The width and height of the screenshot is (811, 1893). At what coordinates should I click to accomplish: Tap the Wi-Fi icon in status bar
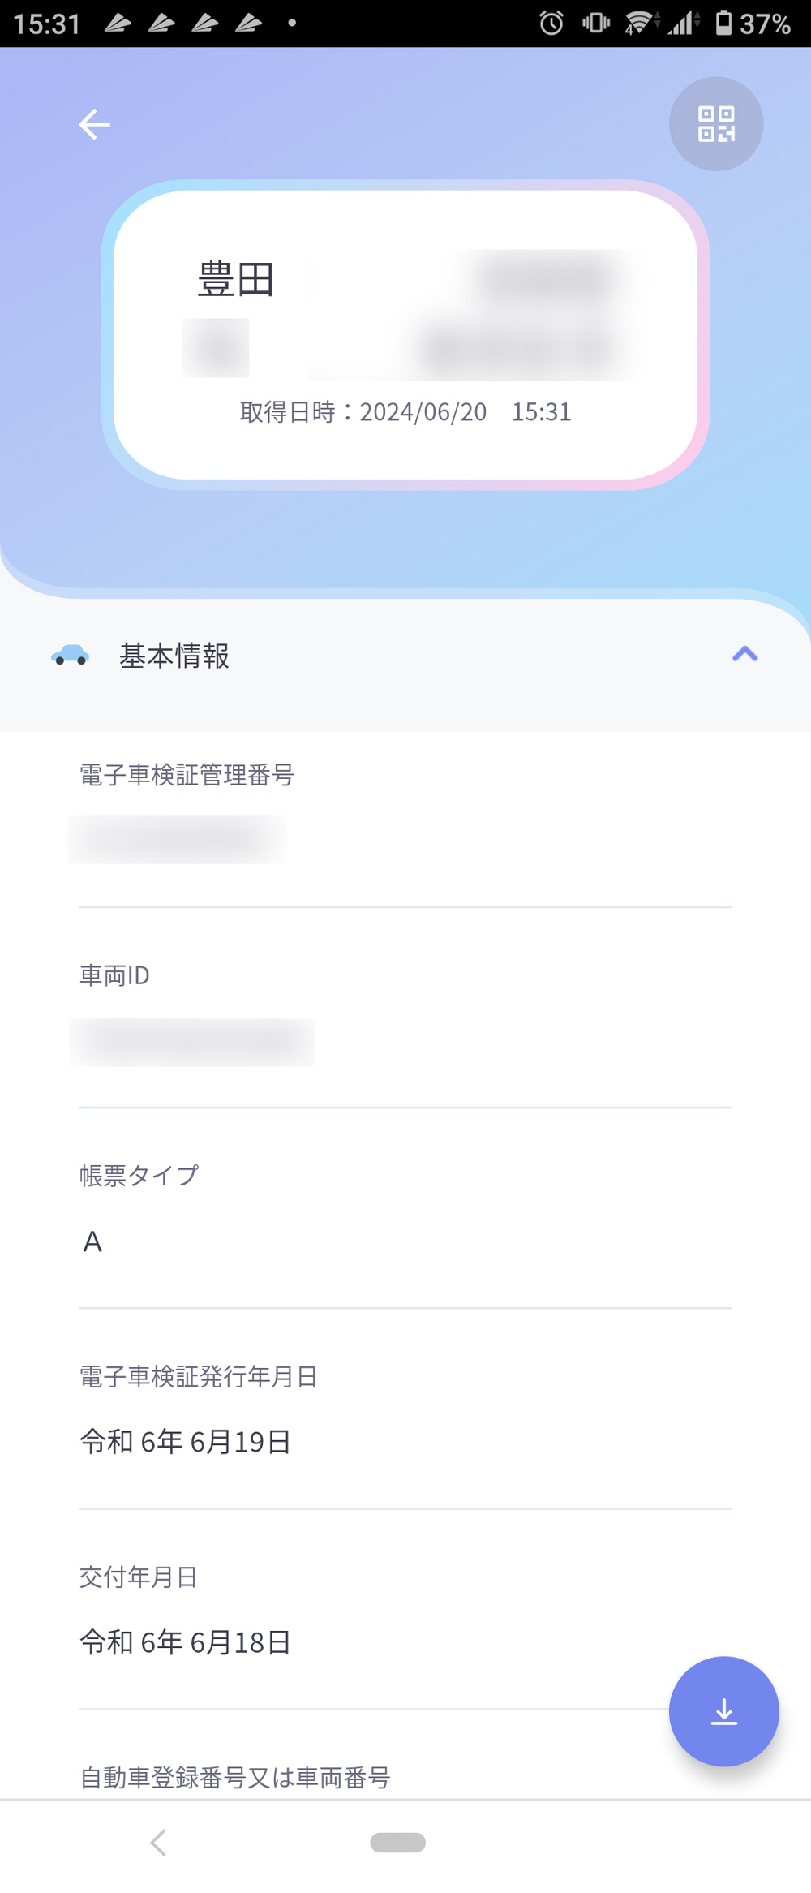(640, 23)
